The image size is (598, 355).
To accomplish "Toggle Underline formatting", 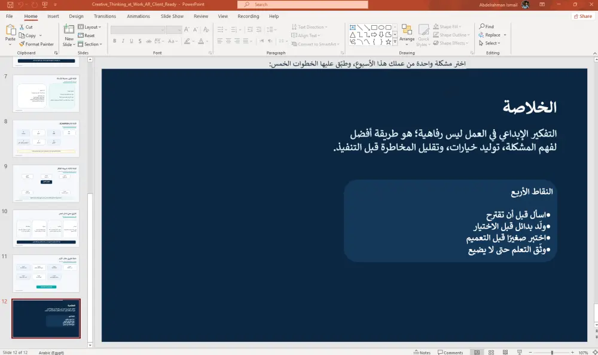I will (132, 41).
